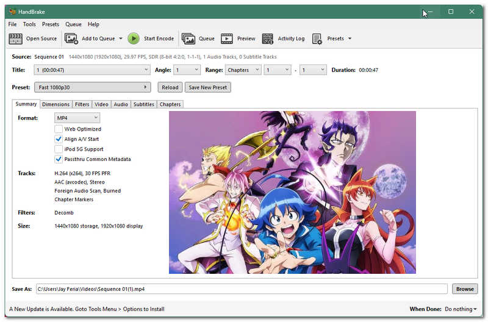Click the 'Chapter Markers' text
This screenshot has height=322, width=488.
[74, 199]
